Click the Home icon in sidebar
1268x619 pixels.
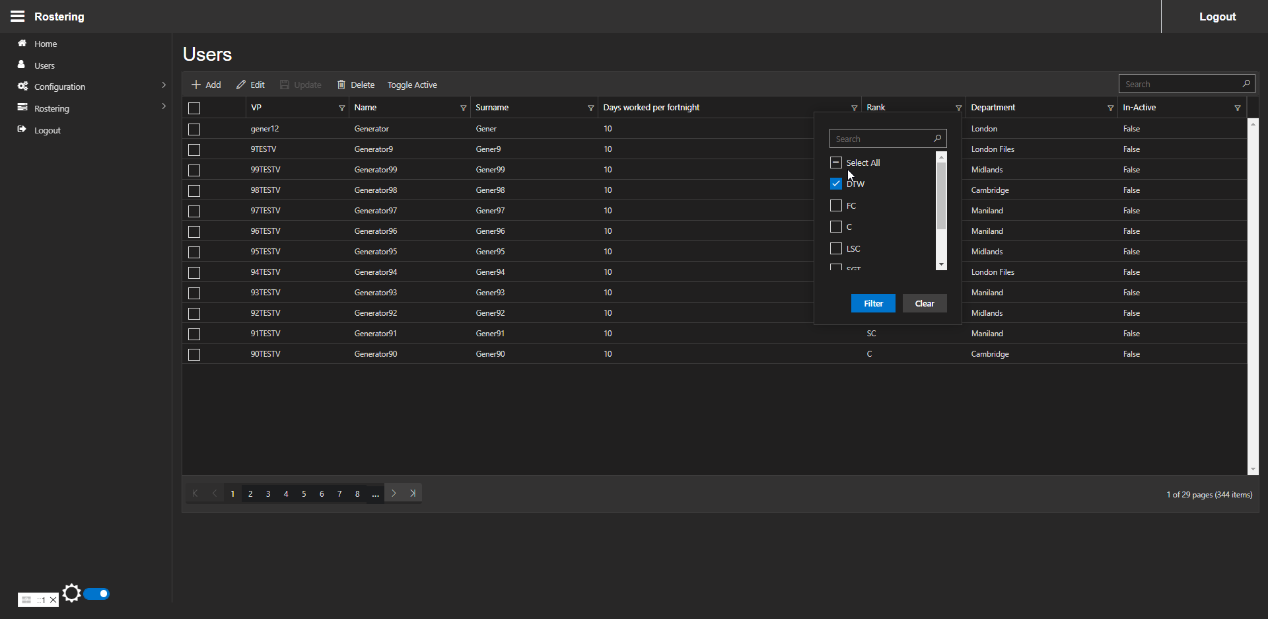[22, 44]
